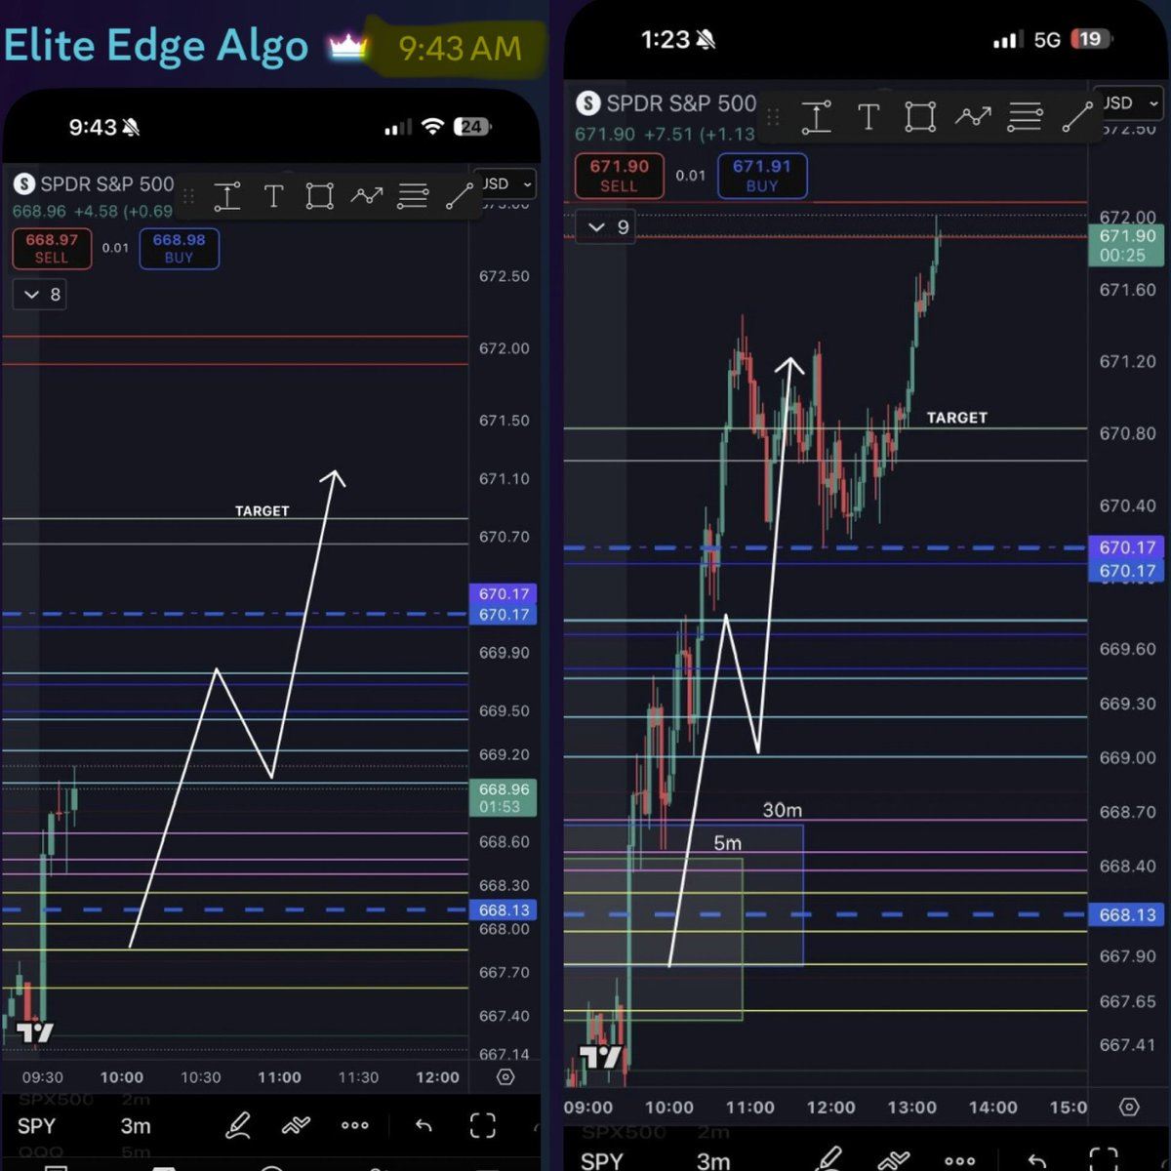Select trend line tool in left chart toolbar
1171x1171 pixels.
click(x=460, y=196)
